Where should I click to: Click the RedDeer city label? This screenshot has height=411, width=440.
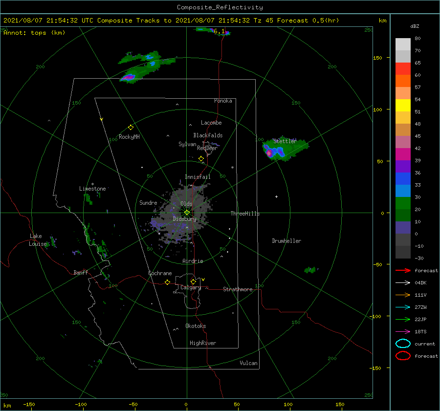[x=207, y=148]
